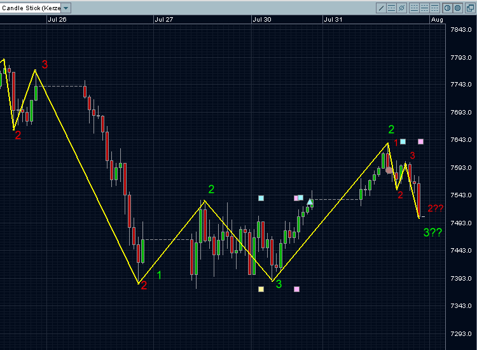Click the cyan square marker above Jul 31 peak
Image resolution: width=477 pixels, height=350 pixels.
point(403,141)
